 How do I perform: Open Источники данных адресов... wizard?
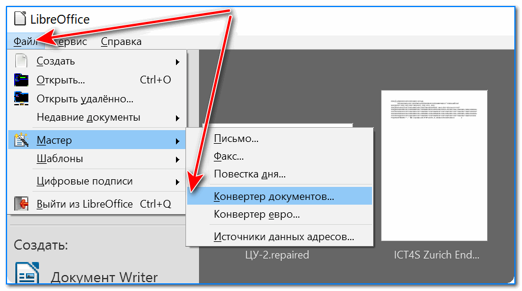pos(279,237)
